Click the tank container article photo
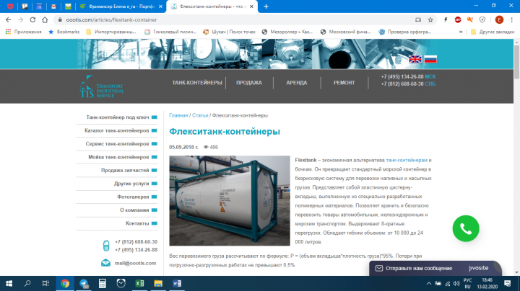The width and height of the screenshot is (520, 291). coord(230,201)
